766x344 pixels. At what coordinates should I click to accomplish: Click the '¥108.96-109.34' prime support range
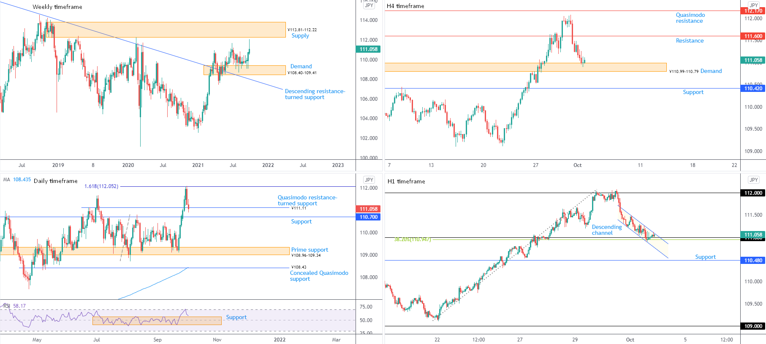click(x=306, y=255)
